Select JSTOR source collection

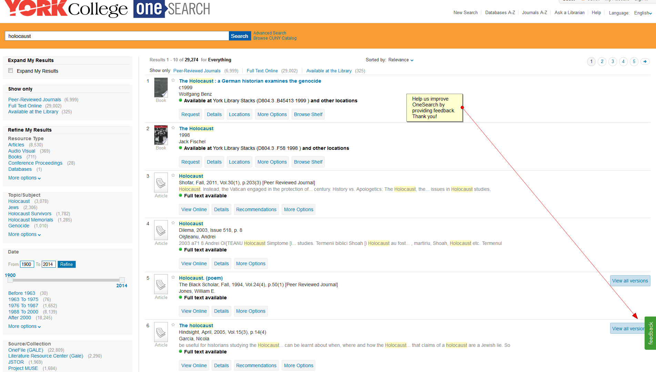pos(16,362)
